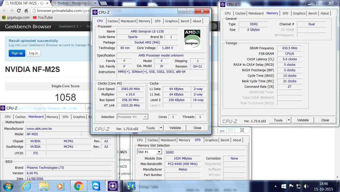Click the CPU-Z icon in Mainboard window title bar

(3, 108)
